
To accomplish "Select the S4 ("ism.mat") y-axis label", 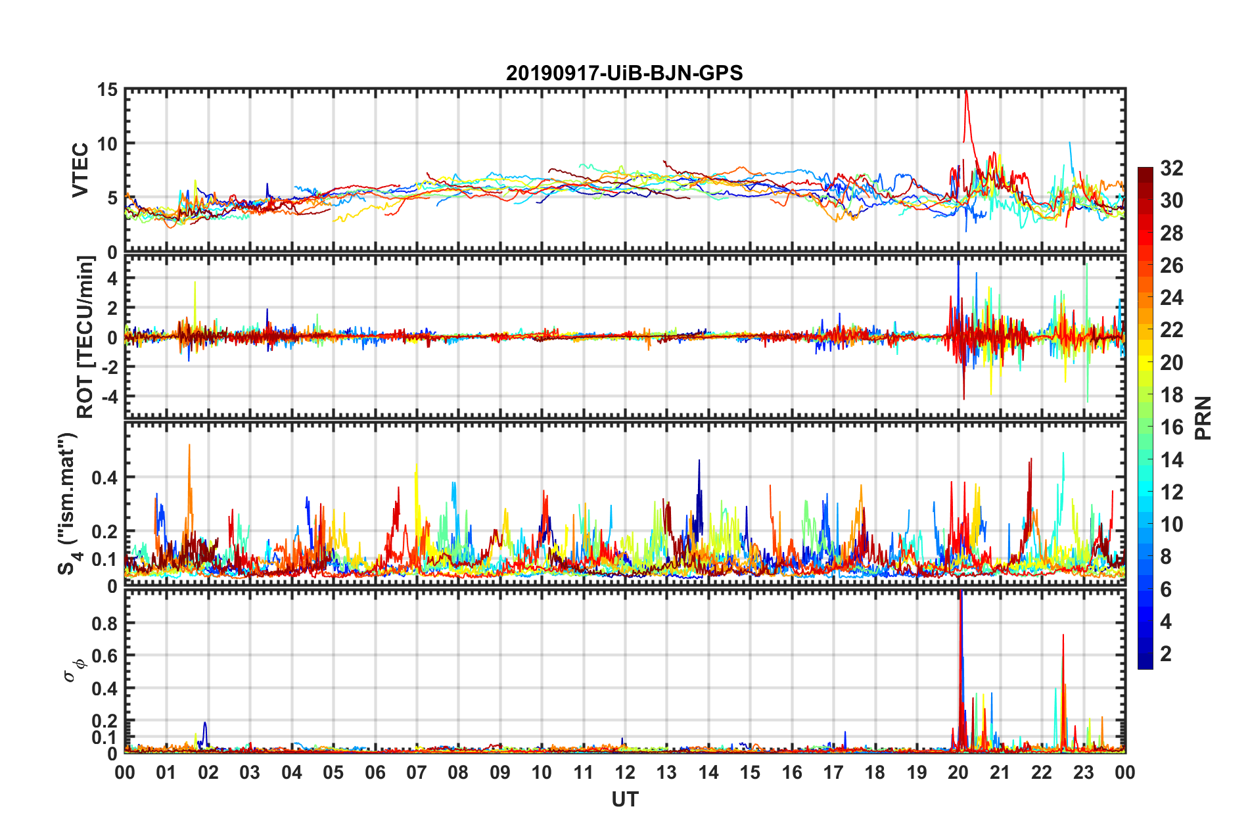I will click(x=68, y=503).
